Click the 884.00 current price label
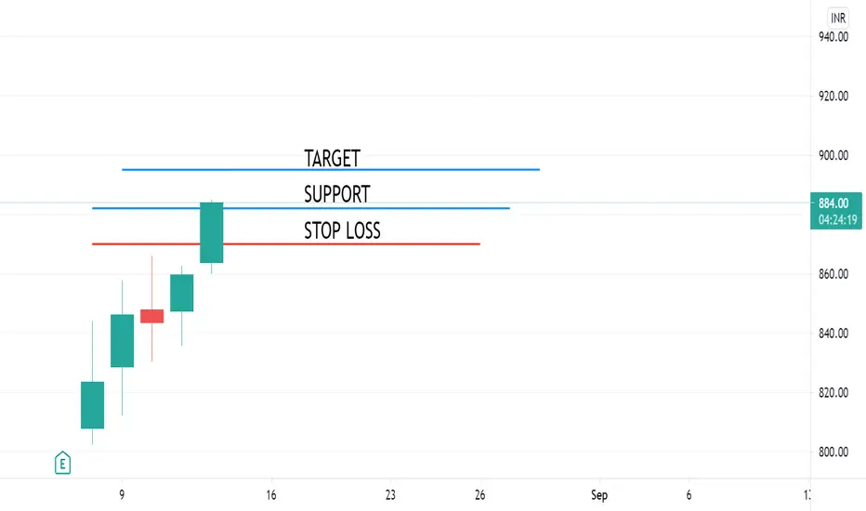 click(x=833, y=203)
